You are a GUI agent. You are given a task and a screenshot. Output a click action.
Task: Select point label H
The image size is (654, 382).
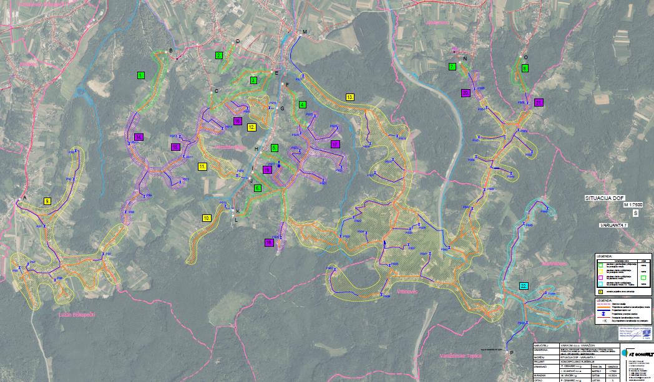(256, 149)
